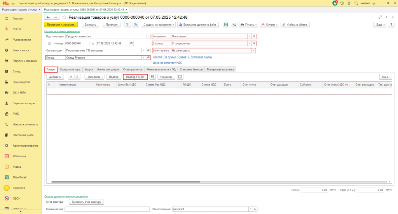Open the search magnifier in title bar
Screen dimensions: 398x214
coord(356,3)
